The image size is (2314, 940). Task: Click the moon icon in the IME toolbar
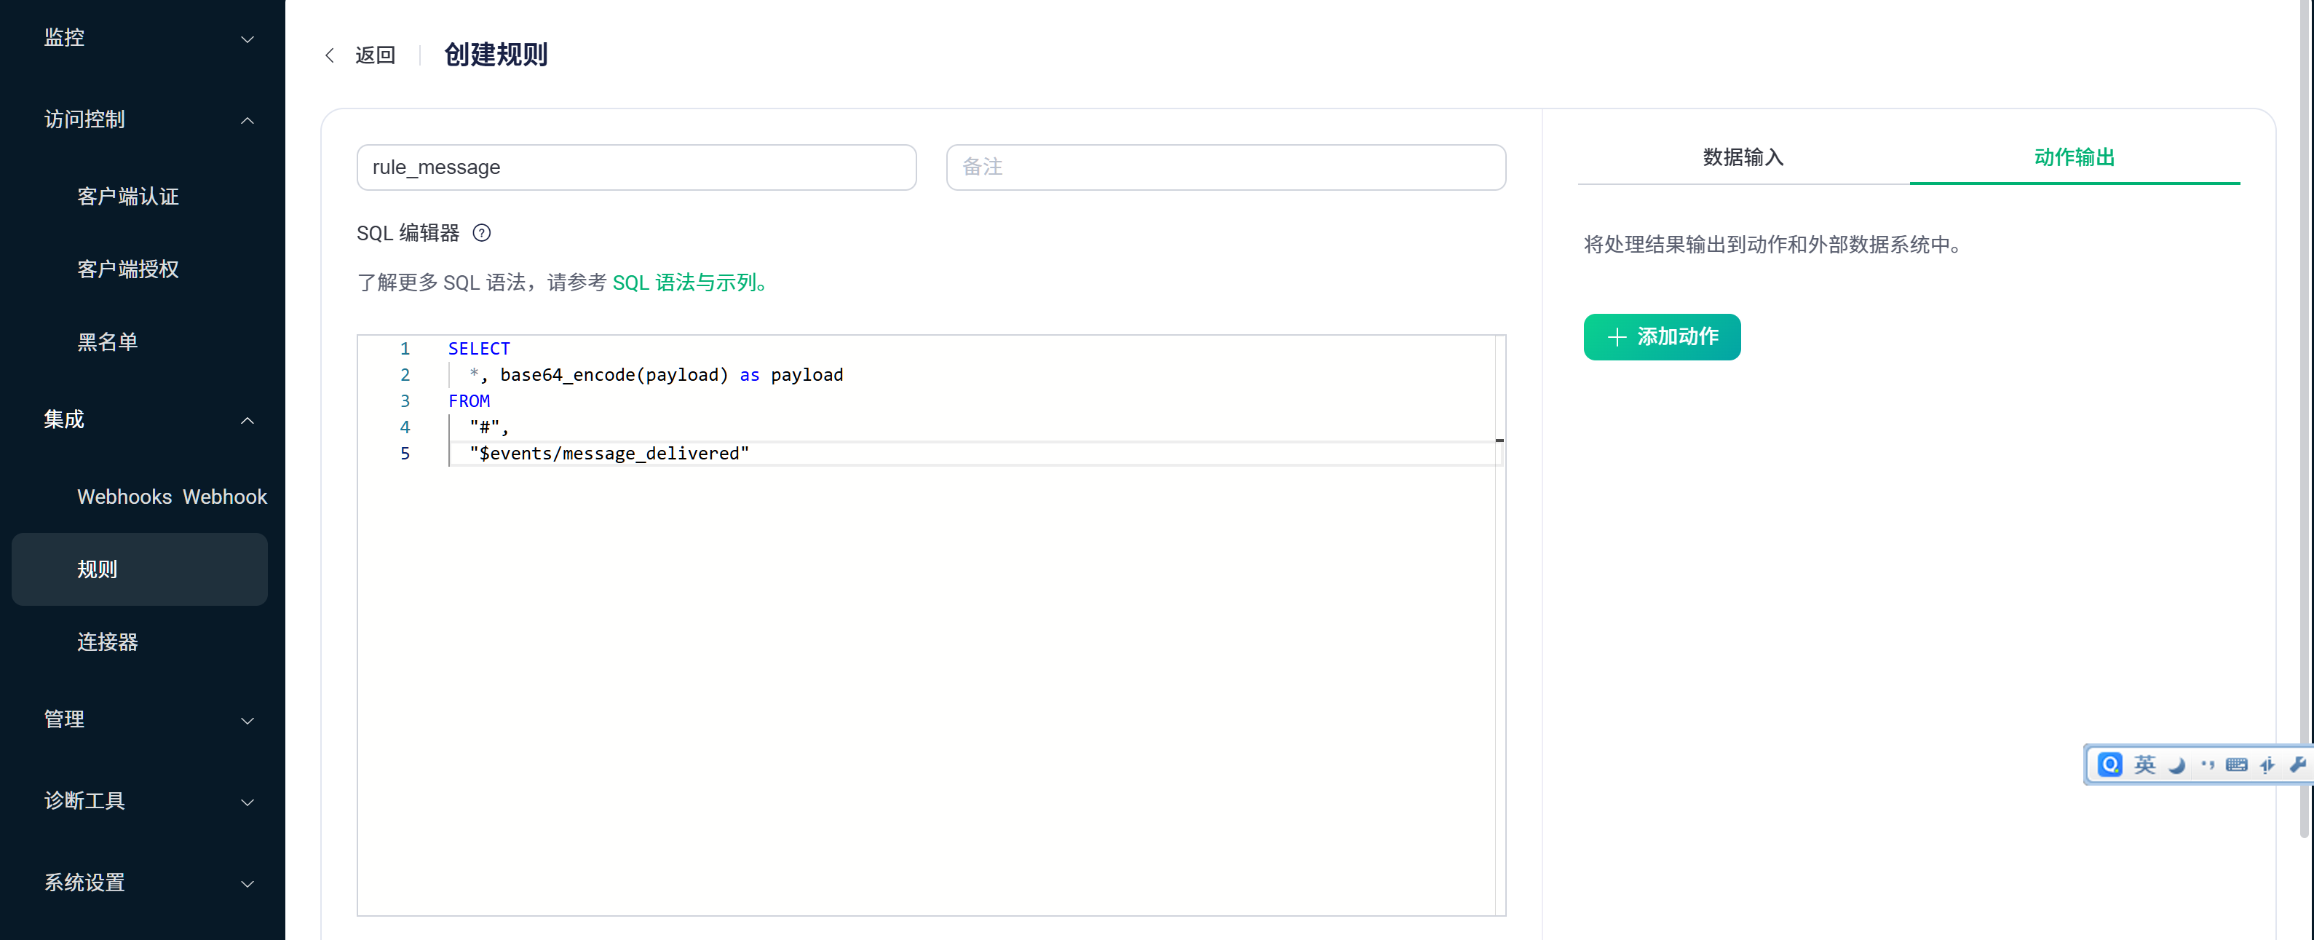(x=2176, y=765)
